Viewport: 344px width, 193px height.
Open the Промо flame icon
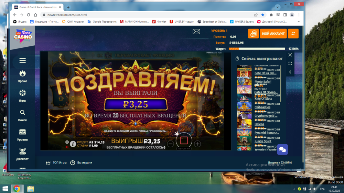(22, 74)
